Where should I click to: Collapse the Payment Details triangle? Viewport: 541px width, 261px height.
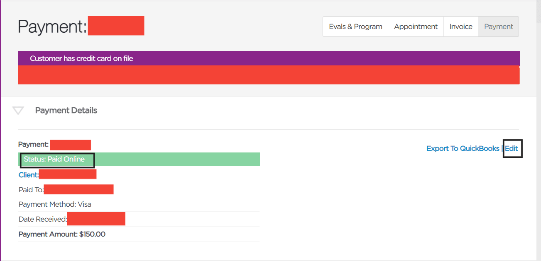tap(18, 111)
